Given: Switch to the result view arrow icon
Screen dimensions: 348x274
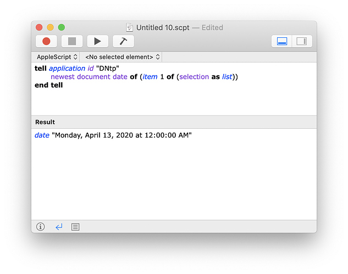Looking at the screenshot, I should tap(59, 226).
